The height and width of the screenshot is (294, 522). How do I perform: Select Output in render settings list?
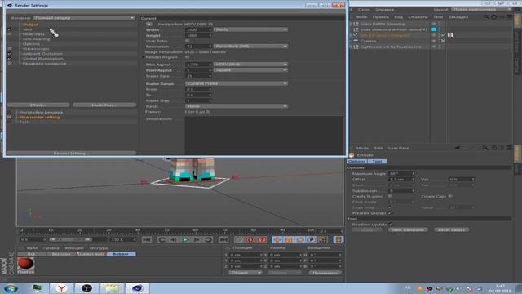click(31, 24)
